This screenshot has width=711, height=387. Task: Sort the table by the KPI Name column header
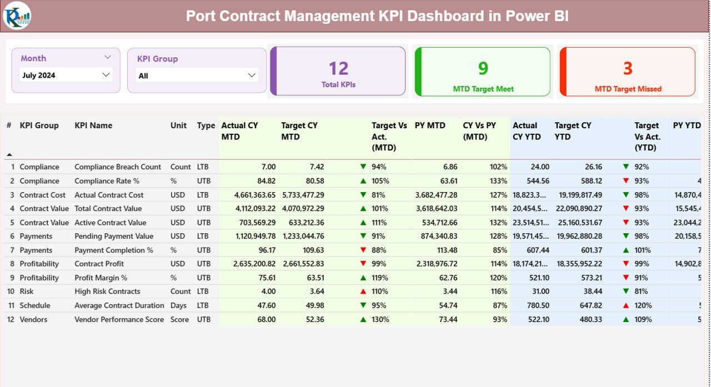92,125
